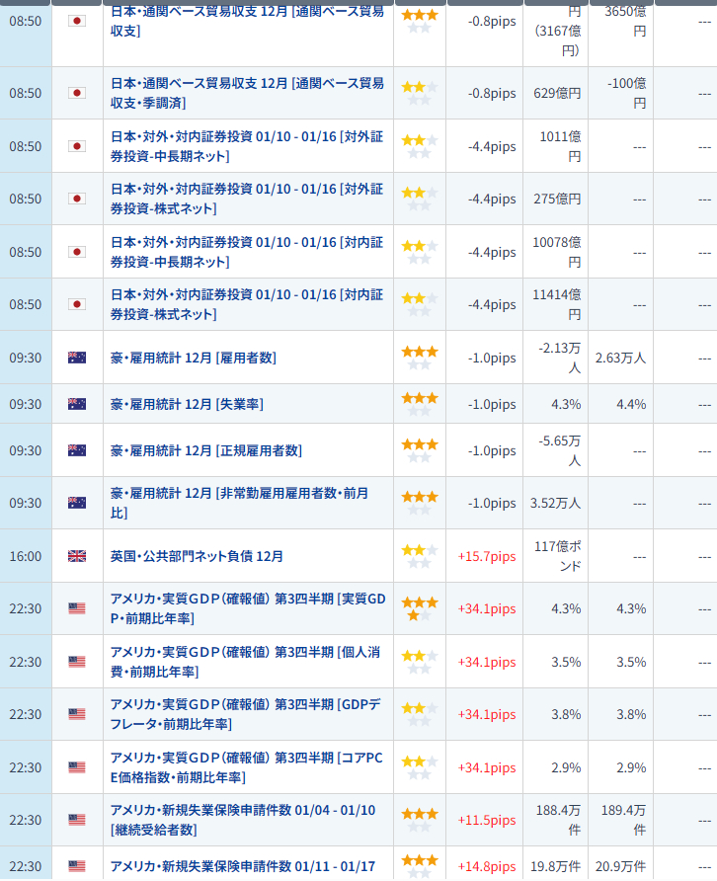
Task: Open 日本・通関ベース貿易収支 季調済 event link
Action: 247,93
